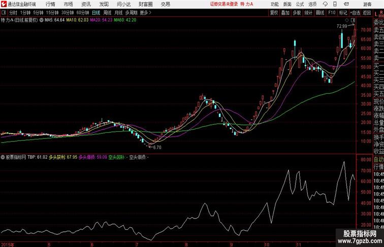This screenshot has width=384, height=247.
Task: Switch to the 1分钟 period
Action: point(25,13)
